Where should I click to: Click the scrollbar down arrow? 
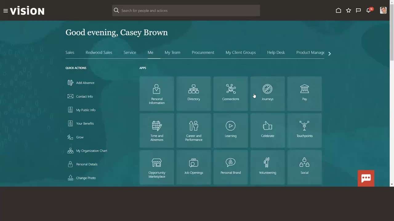click(x=392, y=184)
